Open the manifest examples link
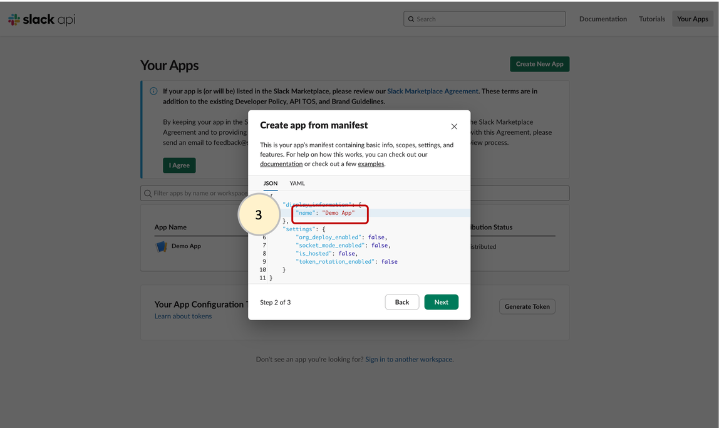 pyautogui.click(x=371, y=164)
